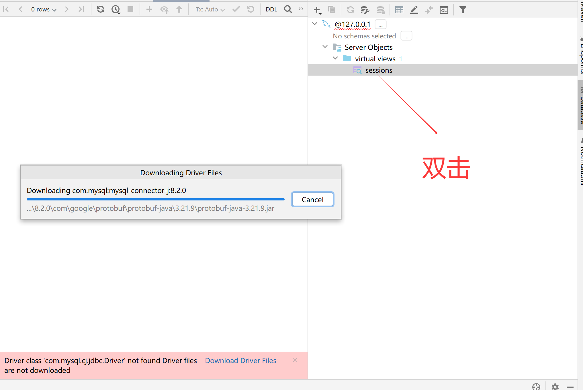
Task: Open the 0 rows page size dropdown
Action: 44,9
